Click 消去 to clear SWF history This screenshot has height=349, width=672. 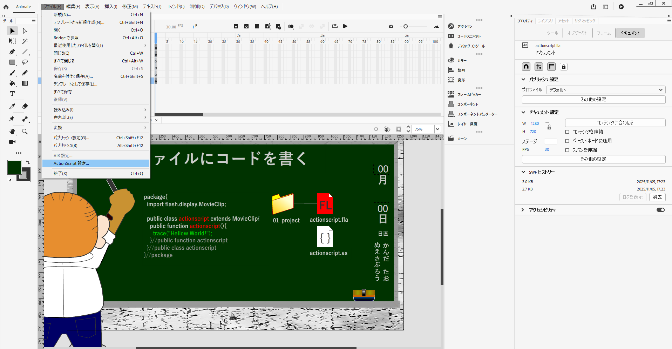click(x=657, y=197)
